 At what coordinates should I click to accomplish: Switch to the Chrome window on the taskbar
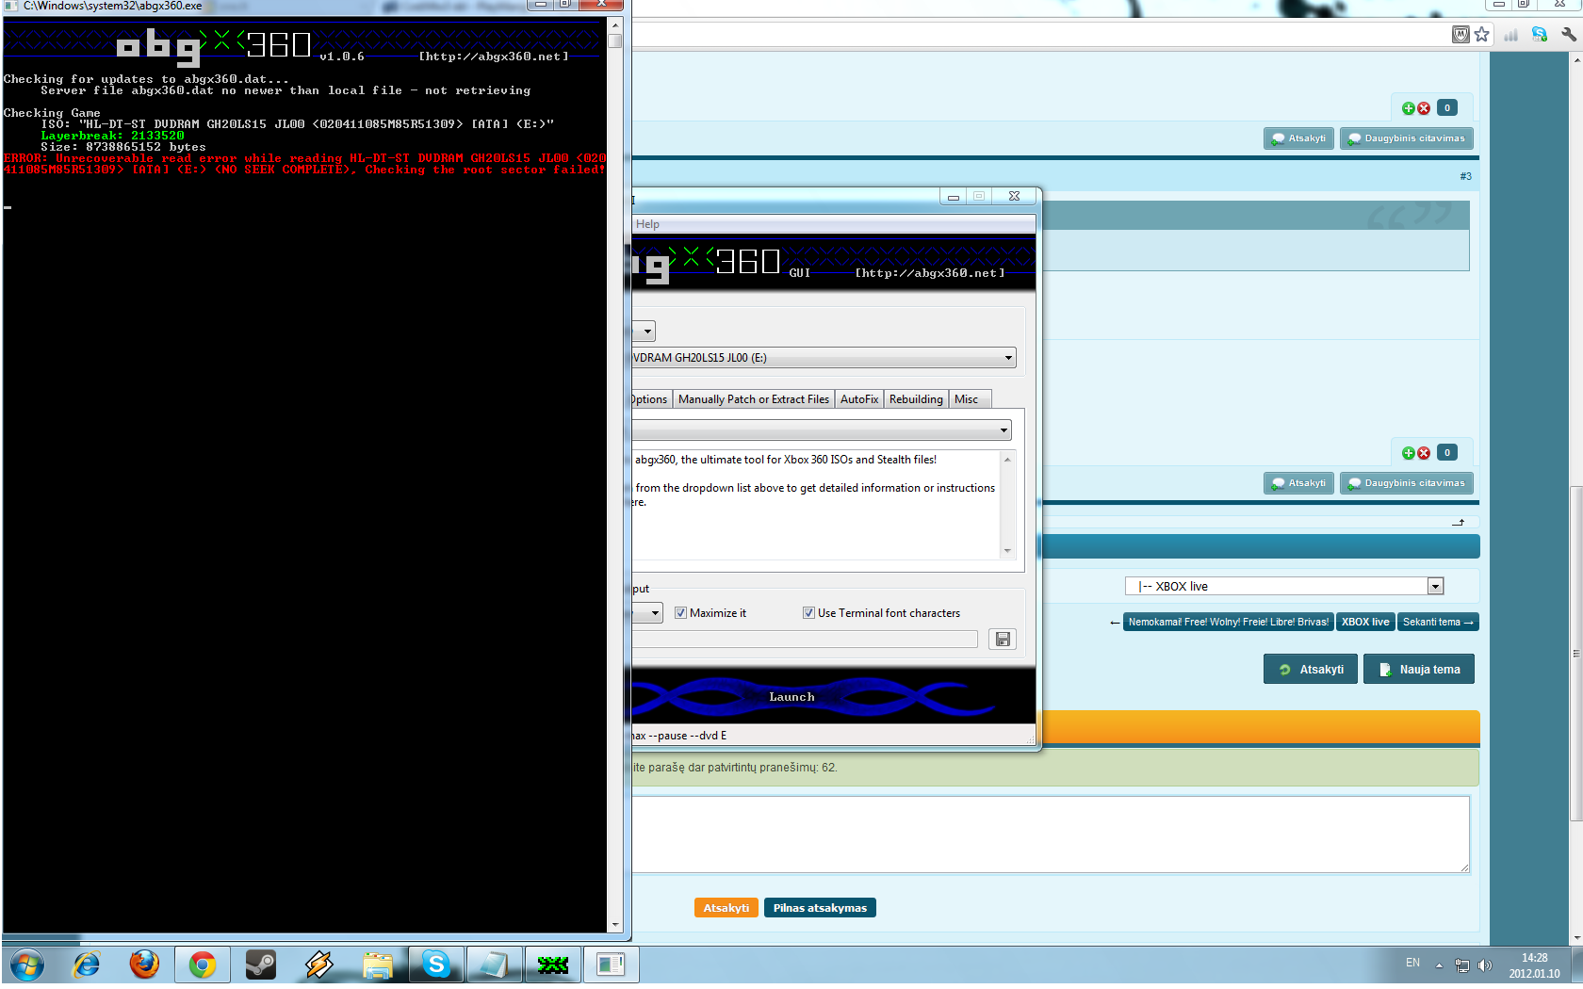pos(203,965)
